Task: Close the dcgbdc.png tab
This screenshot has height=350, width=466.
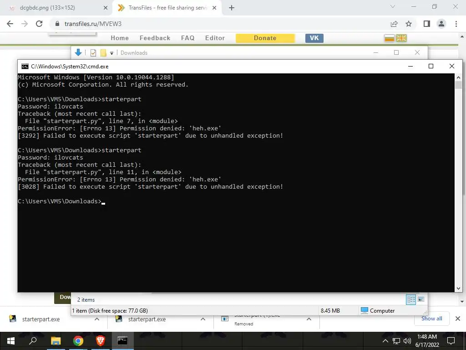Action: coord(106,8)
